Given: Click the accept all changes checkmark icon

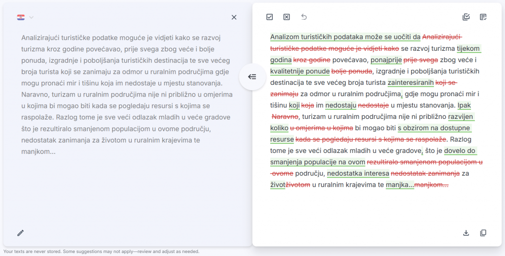Looking at the screenshot, I should pyautogui.click(x=269, y=17).
